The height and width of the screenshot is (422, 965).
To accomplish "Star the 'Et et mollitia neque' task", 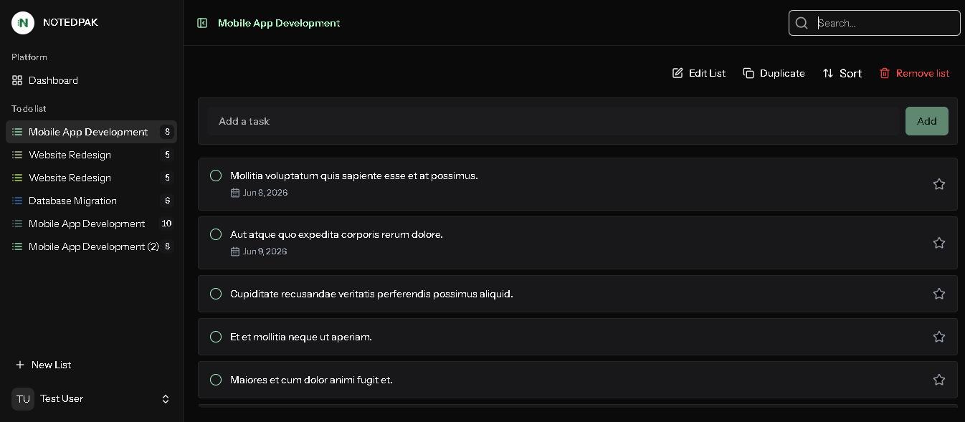I will pos(939,337).
